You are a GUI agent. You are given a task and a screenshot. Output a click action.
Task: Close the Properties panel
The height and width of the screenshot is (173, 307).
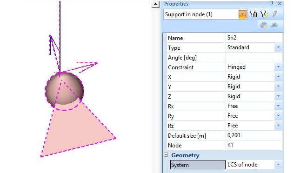tap(280, 4)
